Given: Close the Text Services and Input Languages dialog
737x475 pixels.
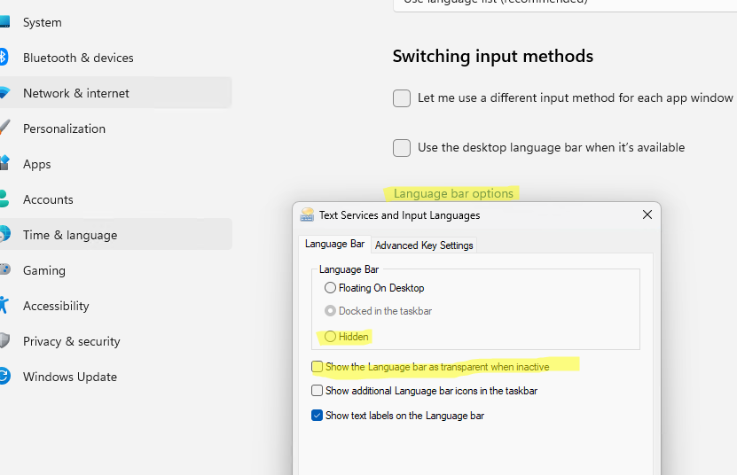Looking at the screenshot, I should (x=647, y=214).
